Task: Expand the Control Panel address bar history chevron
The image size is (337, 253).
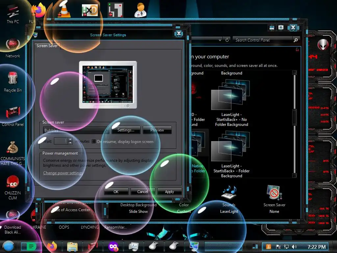Action: [x=220, y=40]
